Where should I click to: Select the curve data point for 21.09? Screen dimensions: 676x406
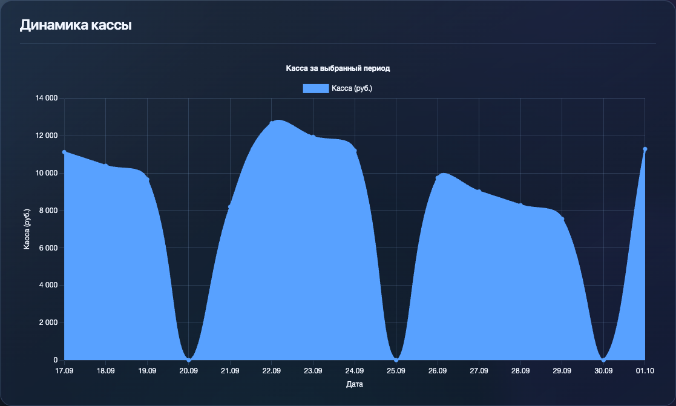coord(230,207)
